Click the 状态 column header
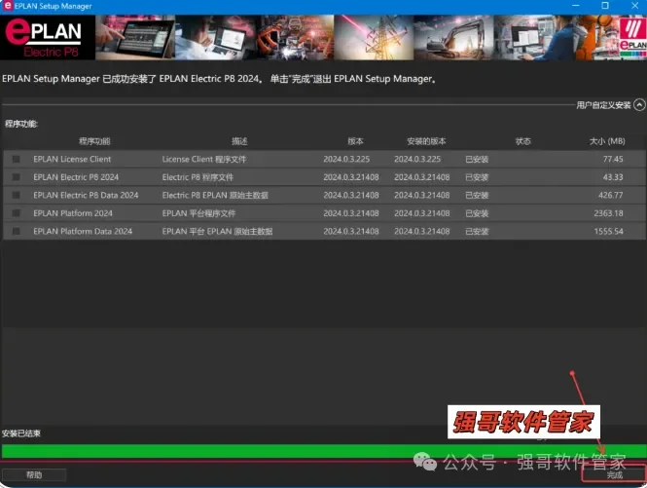Screen dimensions: 647x488 [522, 141]
